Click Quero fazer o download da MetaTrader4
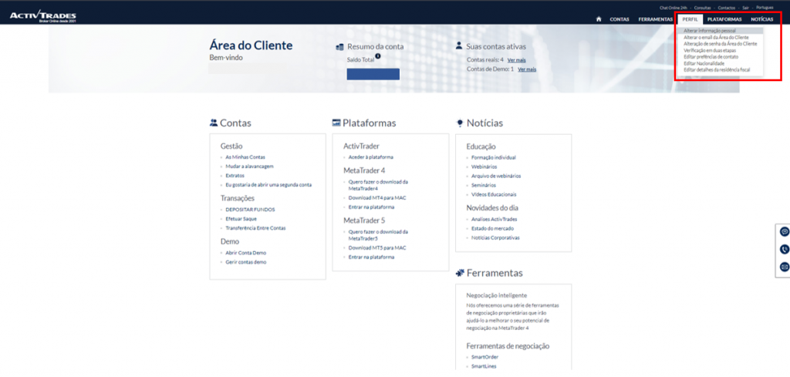Screen dimensions: 790x377 378,185
